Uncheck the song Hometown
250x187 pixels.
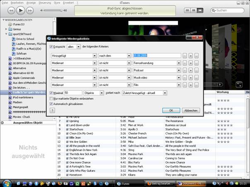(x=67, y=175)
